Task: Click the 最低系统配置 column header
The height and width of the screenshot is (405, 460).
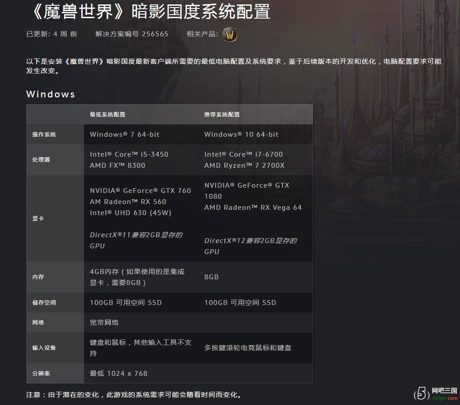Action: tap(107, 115)
